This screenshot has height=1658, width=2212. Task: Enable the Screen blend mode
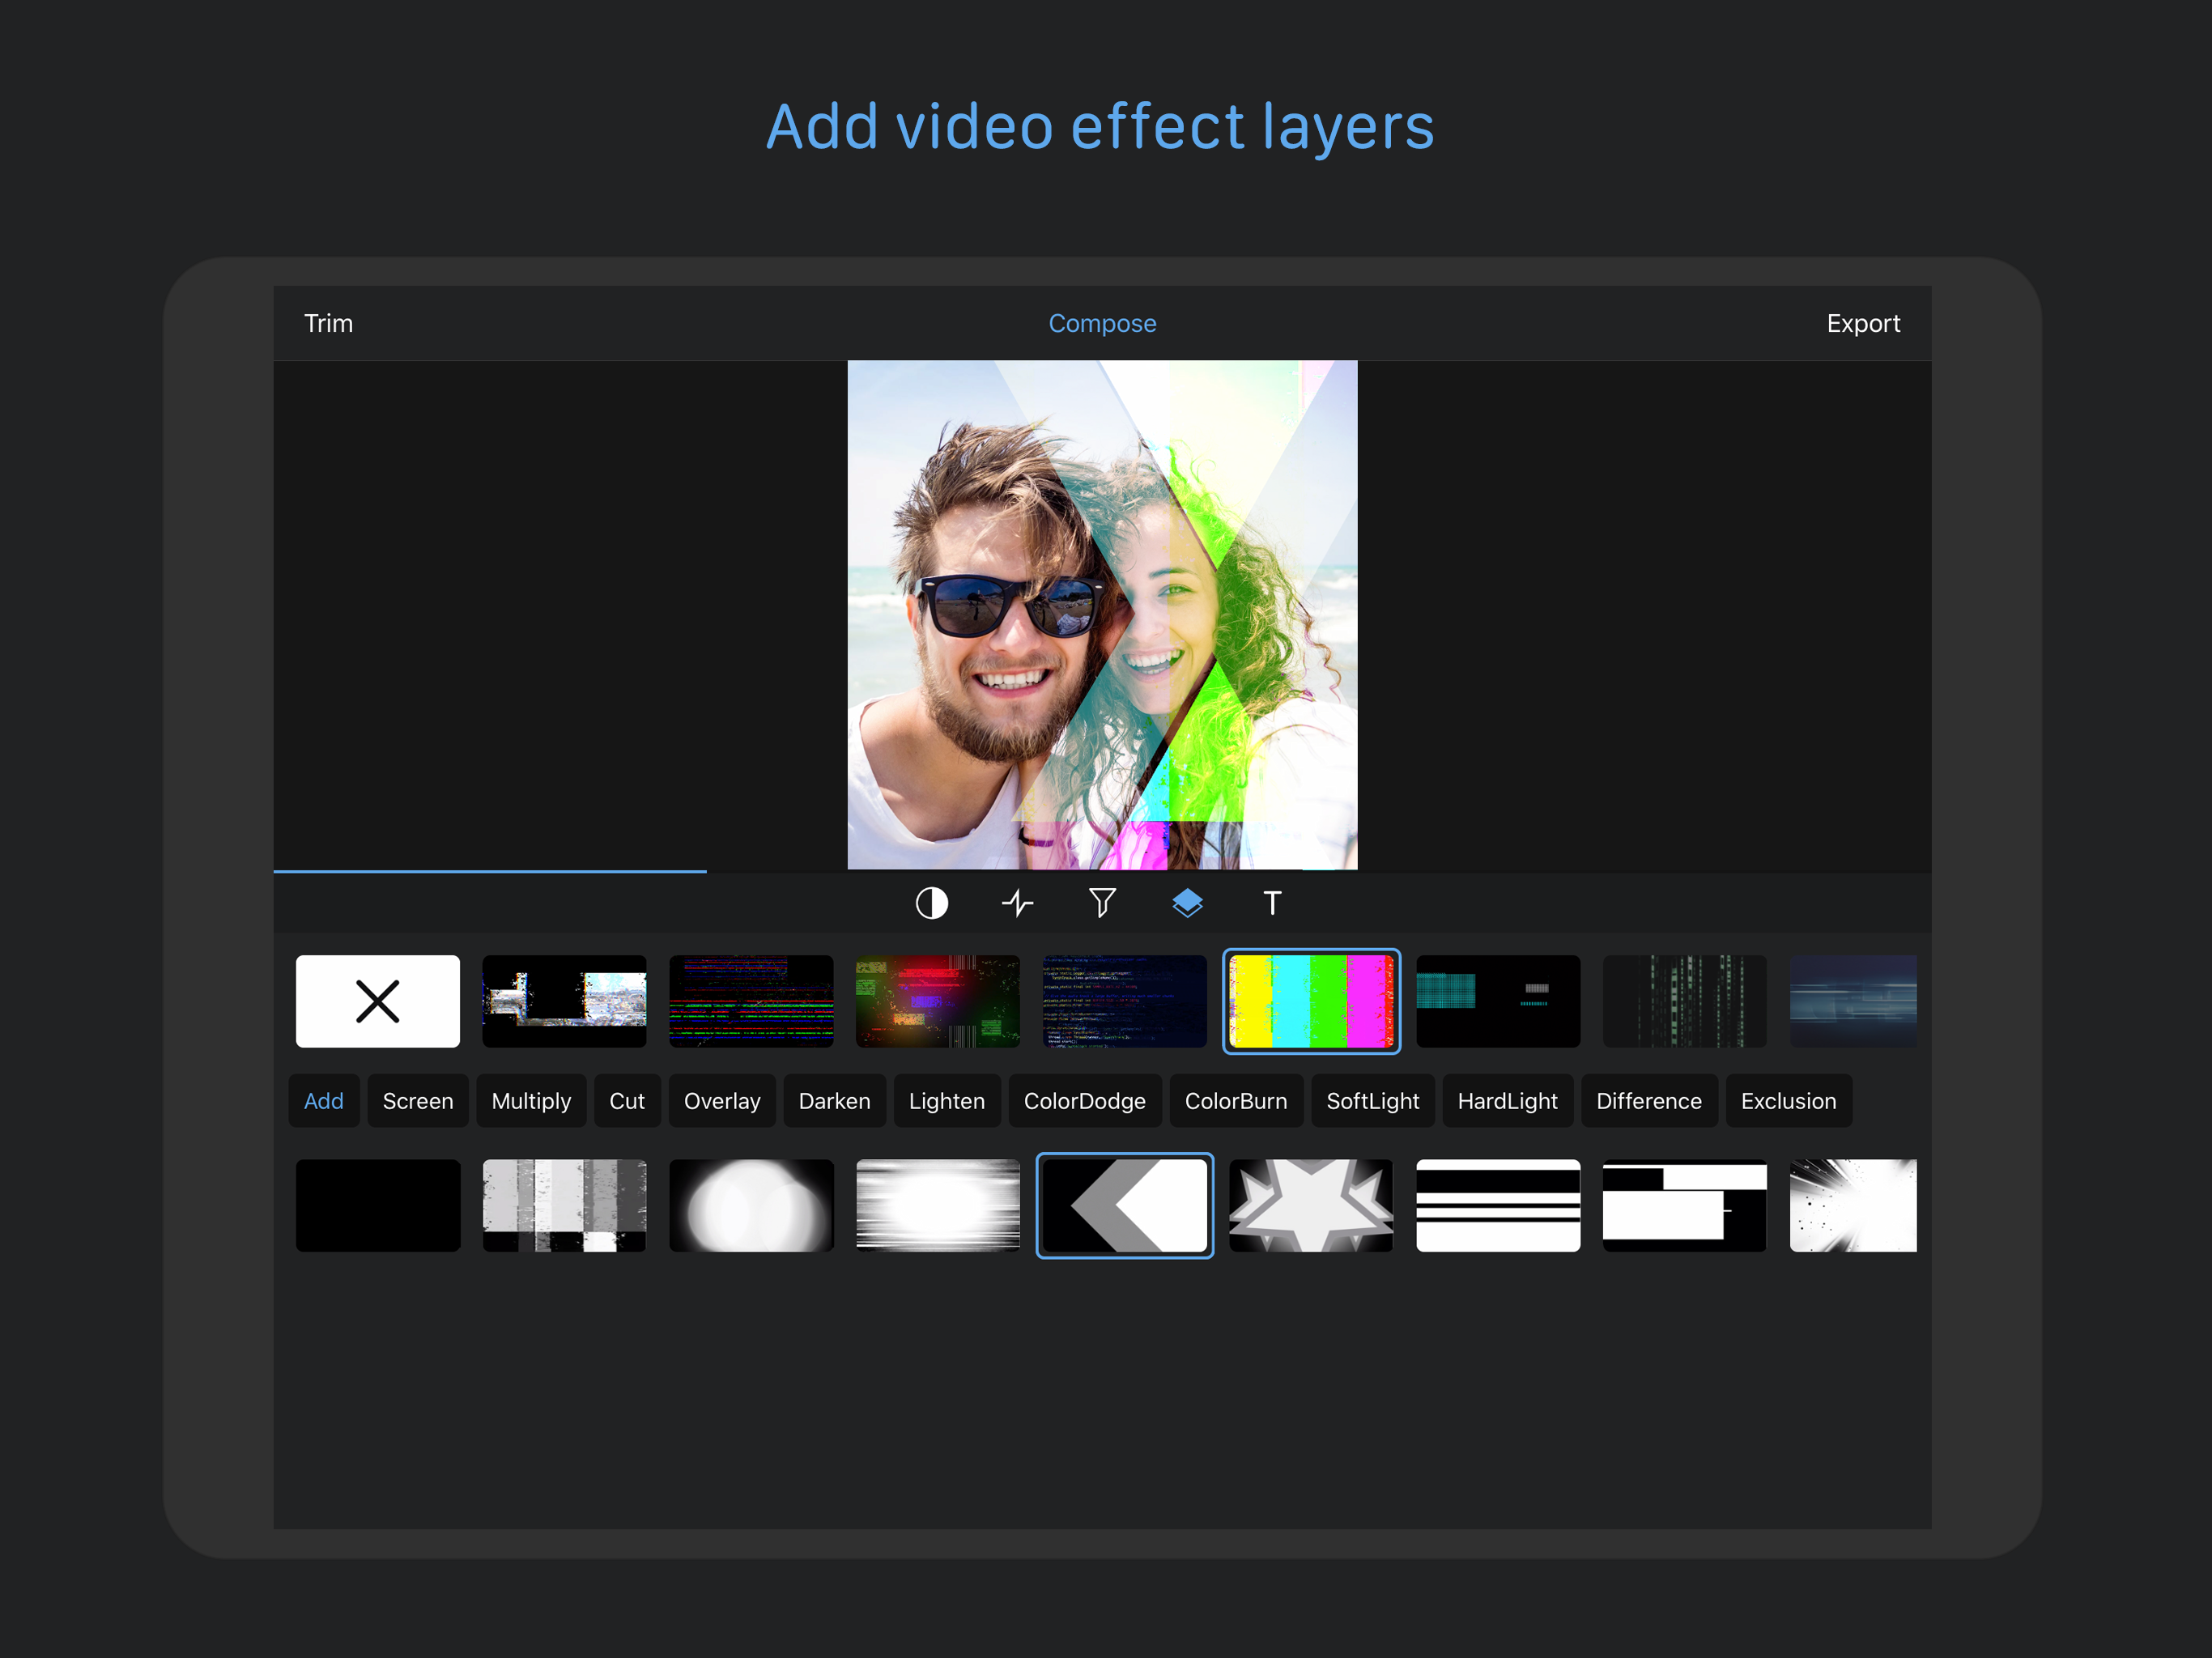click(417, 1100)
